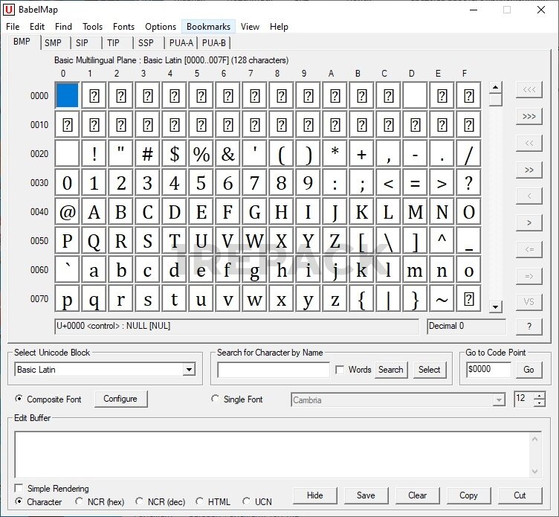Image resolution: width=559 pixels, height=517 pixels.
Task: Select the @ character cell in the grid
Action: coord(68,212)
